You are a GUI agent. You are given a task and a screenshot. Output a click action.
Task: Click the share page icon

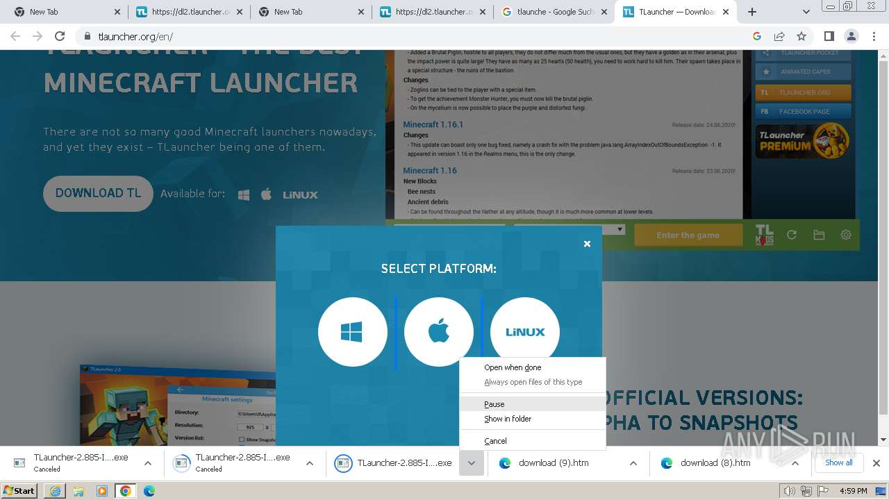point(779,37)
